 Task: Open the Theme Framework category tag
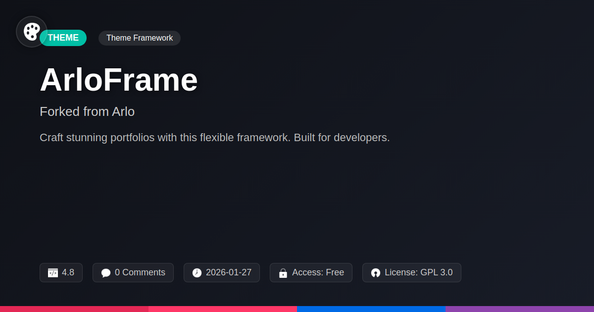(x=140, y=38)
